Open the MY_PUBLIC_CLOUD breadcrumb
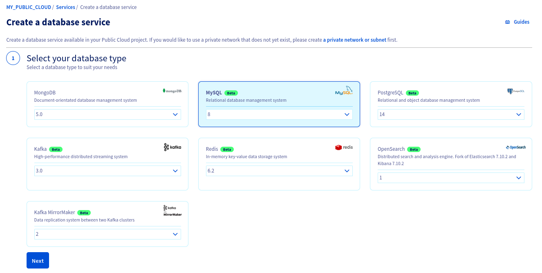Screen dimensions: 542x273 point(29,7)
